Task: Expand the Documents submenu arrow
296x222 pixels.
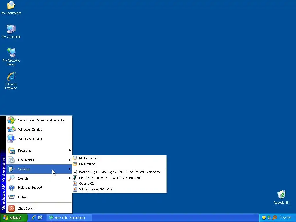Action: point(70,160)
